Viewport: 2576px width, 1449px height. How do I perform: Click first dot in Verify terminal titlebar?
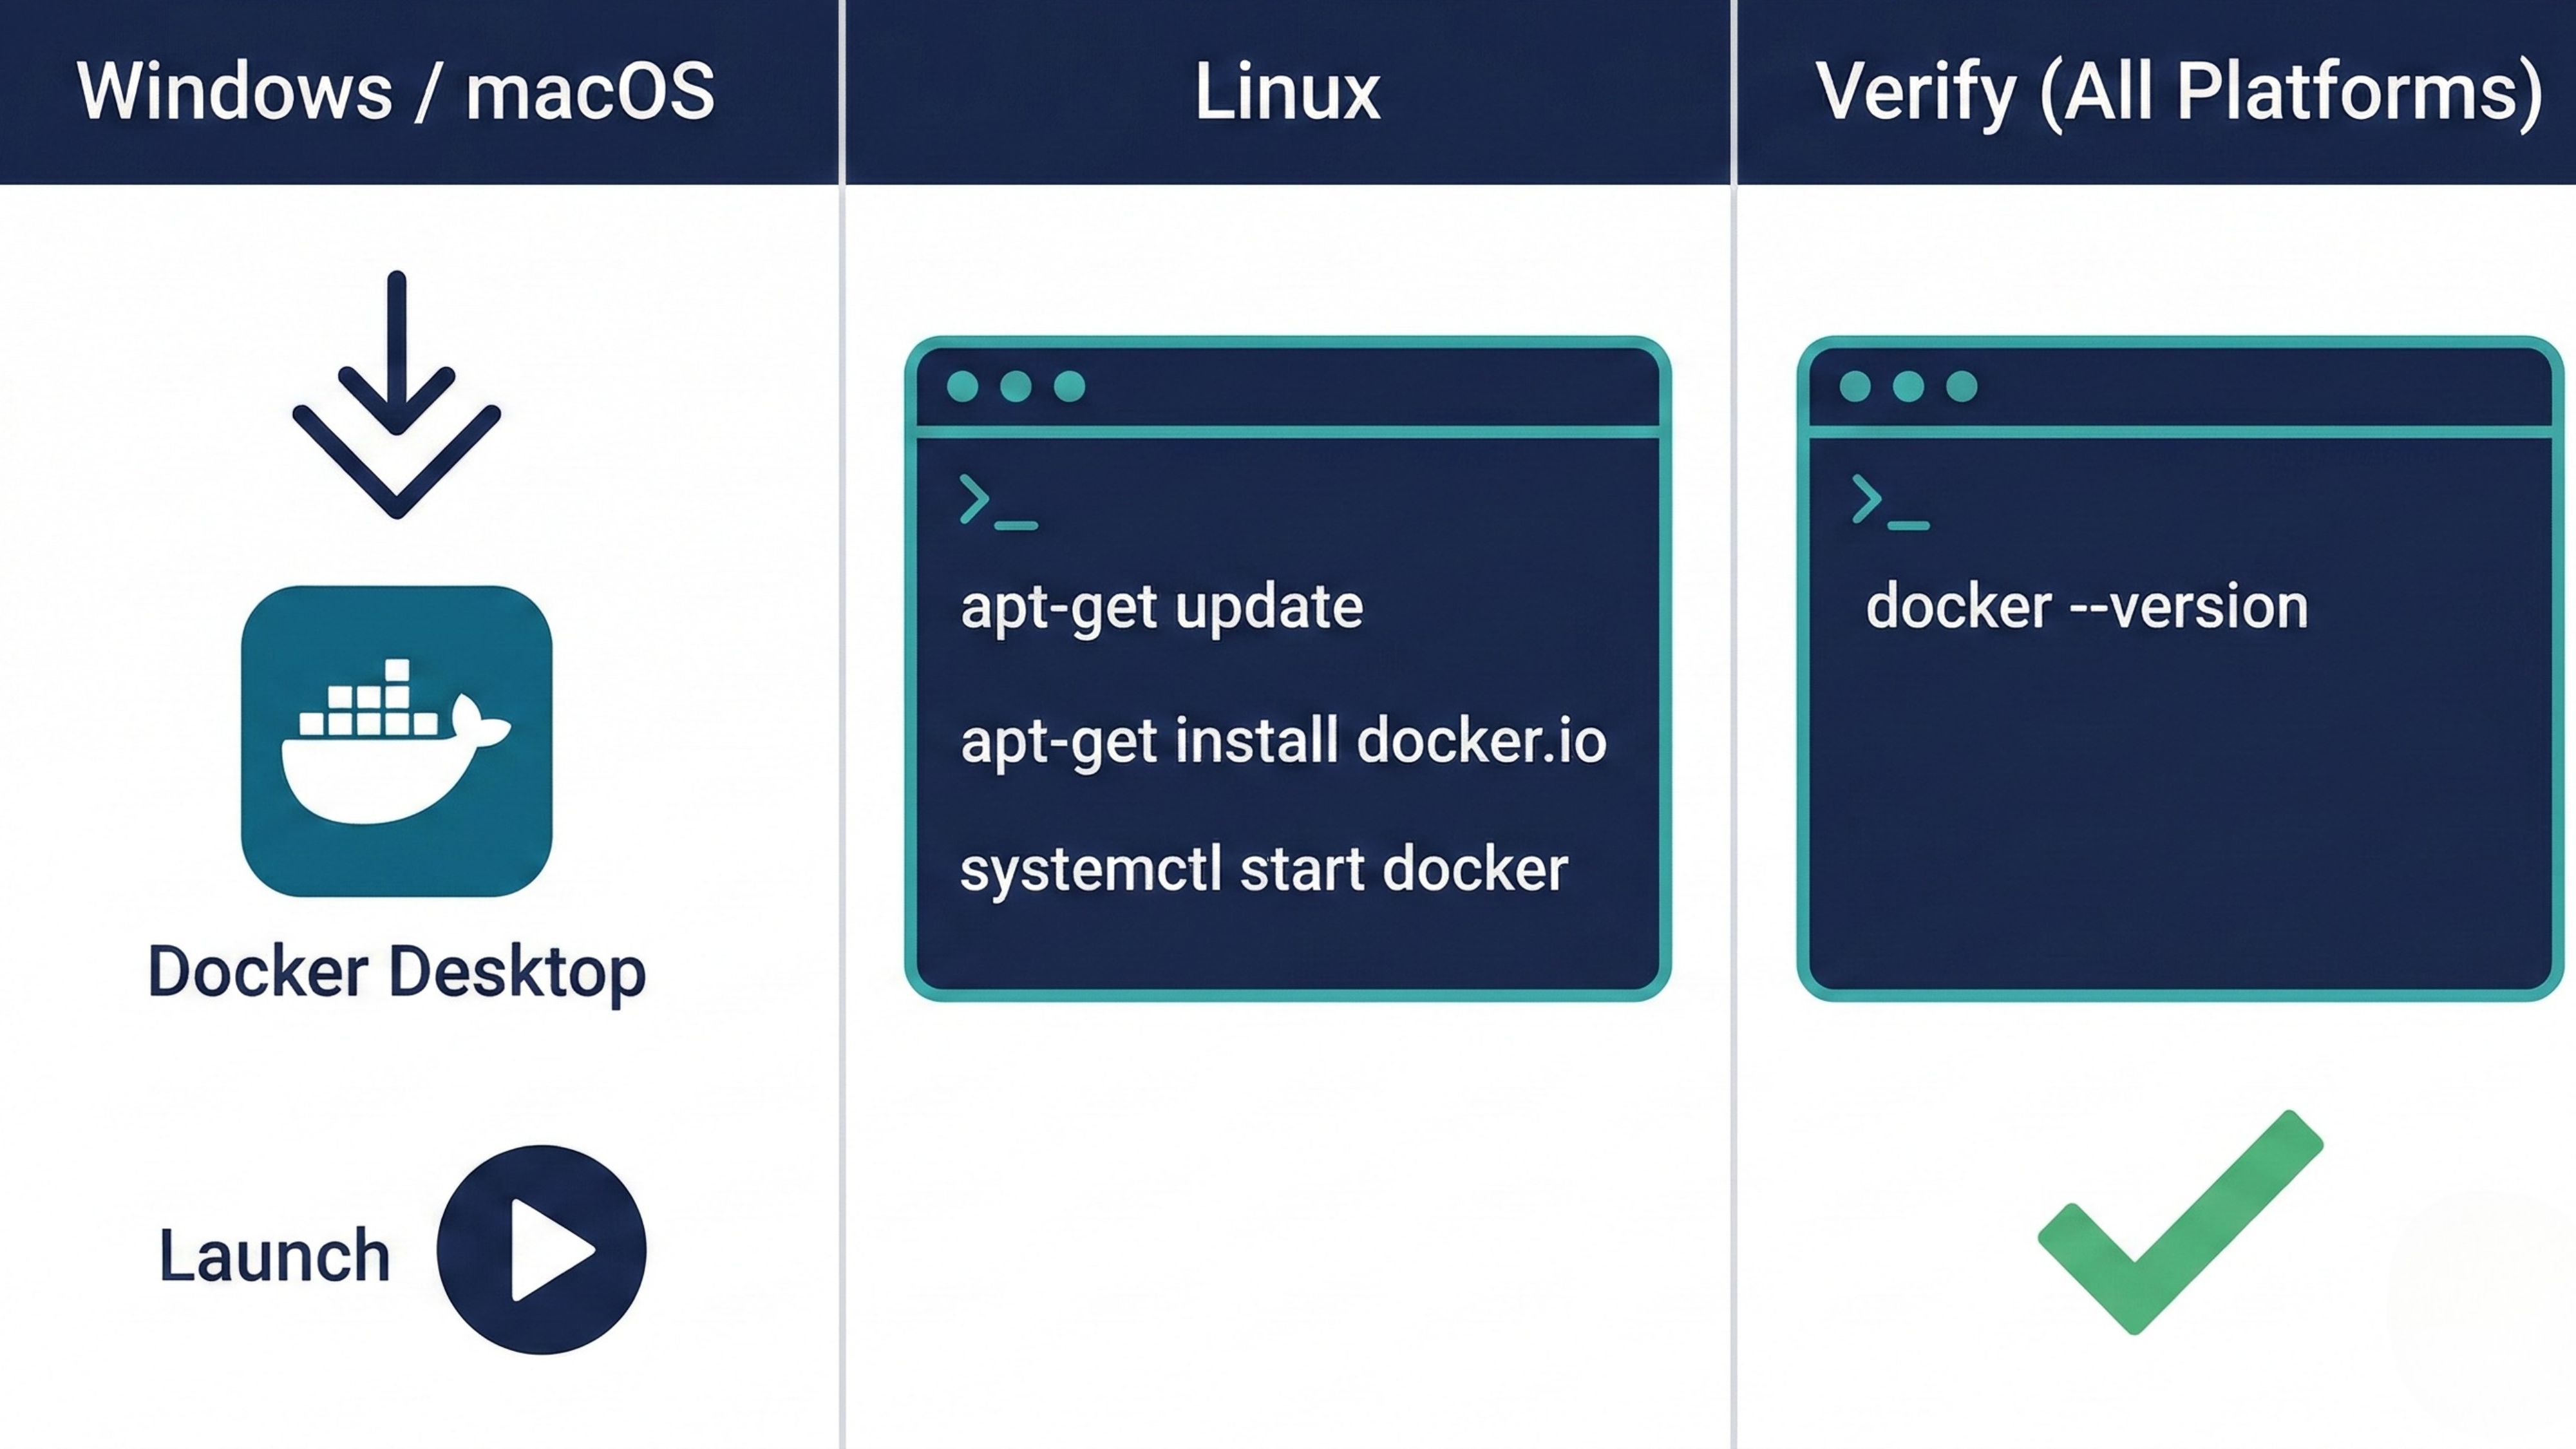coord(1854,386)
